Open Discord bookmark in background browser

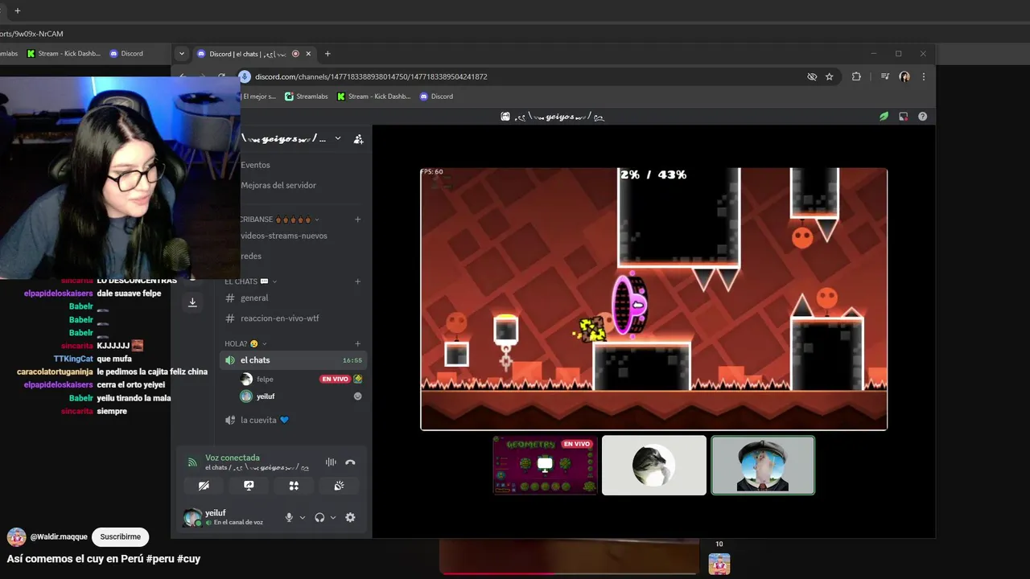pyautogui.click(x=126, y=54)
